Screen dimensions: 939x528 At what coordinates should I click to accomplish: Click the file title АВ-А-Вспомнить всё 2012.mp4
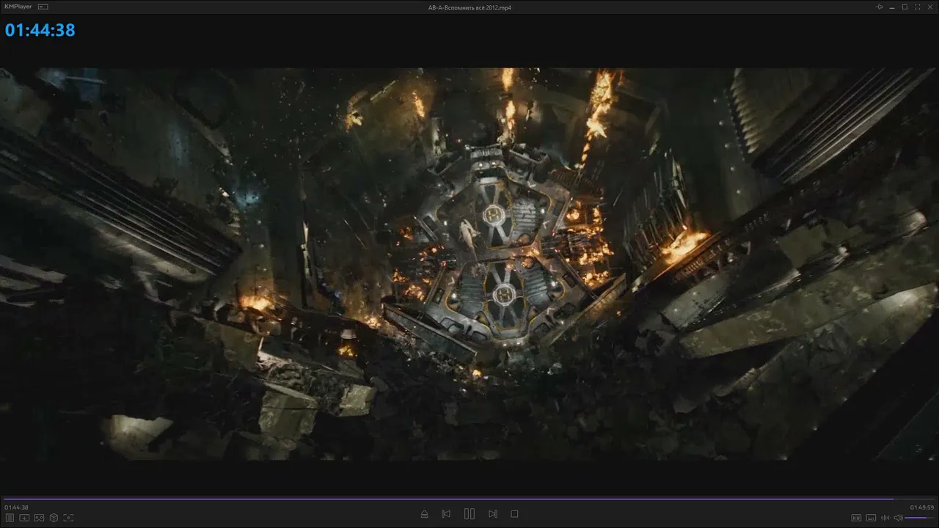pos(469,7)
